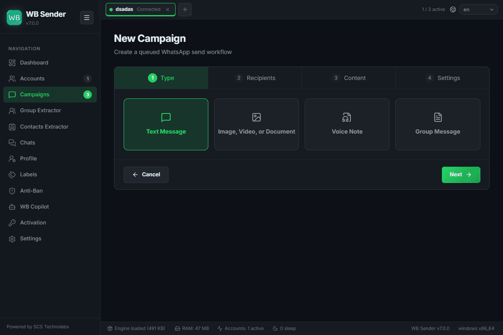
Task: Click the image icon on media card
Action: 257,117
